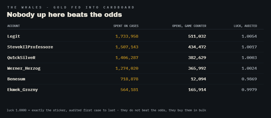Select the Benesum account
Image resolution: width=271 pixels, height=118 pixels.
pyautogui.click(x=16, y=79)
